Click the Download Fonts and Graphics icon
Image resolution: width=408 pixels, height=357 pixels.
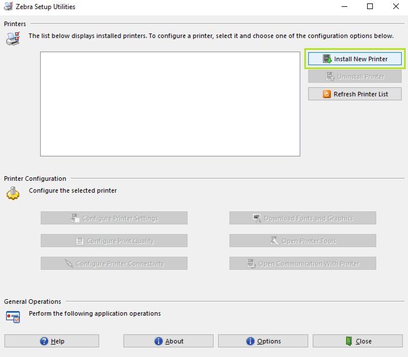click(x=257, y=218)
